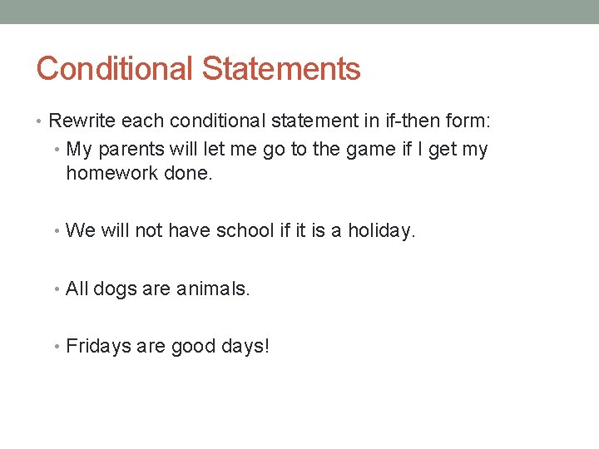Click the word 'Statements' in the title

281,68
